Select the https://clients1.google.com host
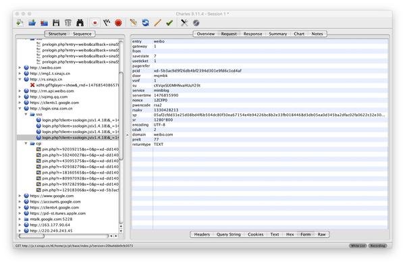 (55, 103)
